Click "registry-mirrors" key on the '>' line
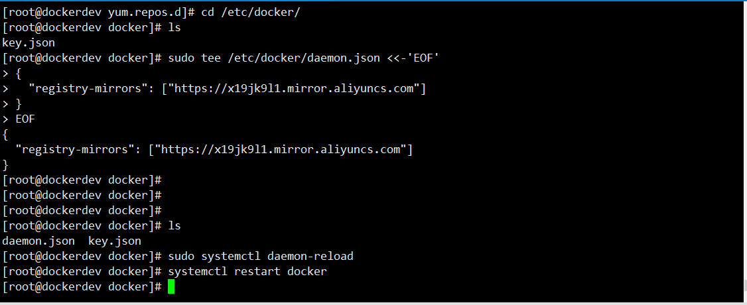Viewport: 747px width, 305px height. click(x=85, y=88)
